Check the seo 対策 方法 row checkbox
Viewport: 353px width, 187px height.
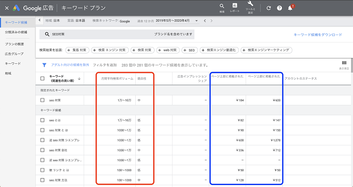42,180
